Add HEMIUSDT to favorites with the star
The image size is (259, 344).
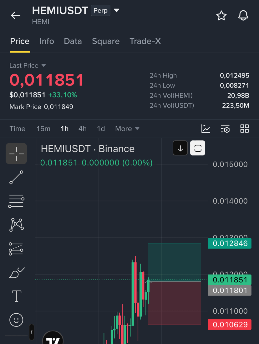coord(221,16)
